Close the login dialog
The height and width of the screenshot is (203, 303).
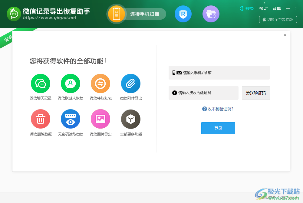coord(285,35)
